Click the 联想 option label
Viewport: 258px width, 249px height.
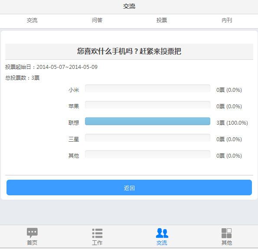click(74, 123)
